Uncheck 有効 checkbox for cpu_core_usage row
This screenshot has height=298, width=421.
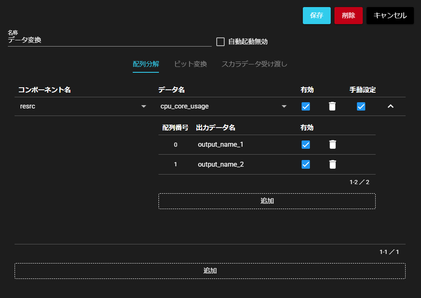(306, 106)
